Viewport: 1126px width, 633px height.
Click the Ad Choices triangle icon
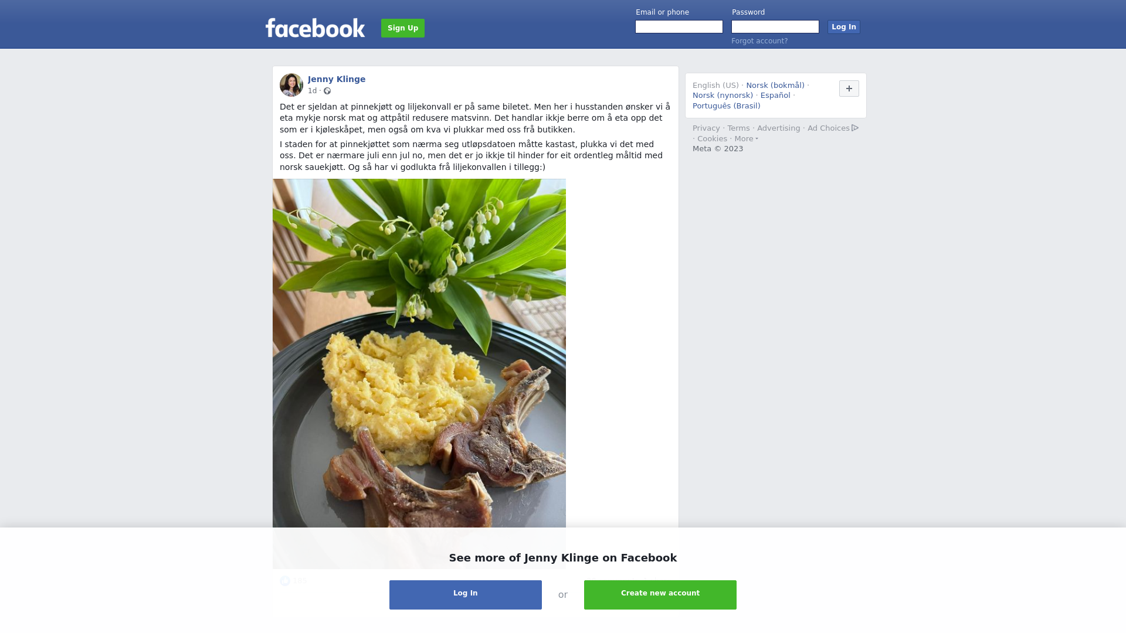tap(855, 128)
